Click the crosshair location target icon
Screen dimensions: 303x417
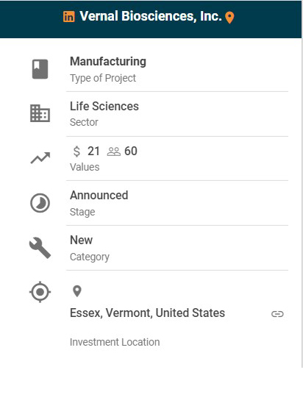(40, 292)
